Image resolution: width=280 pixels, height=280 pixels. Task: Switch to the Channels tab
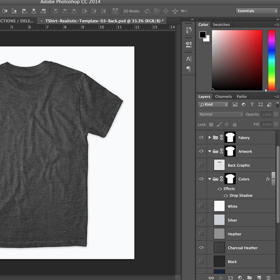(224, 97)
